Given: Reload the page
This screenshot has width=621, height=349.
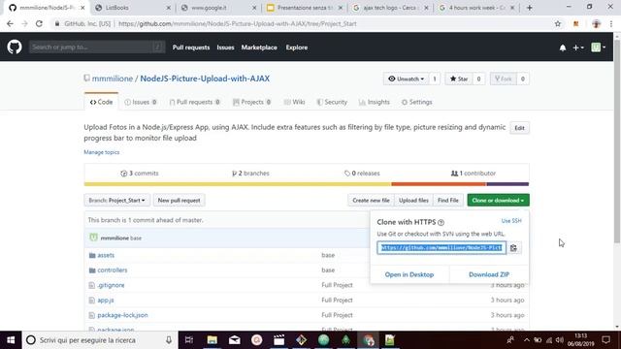Looking at the screenshot, I should [39, 23].
